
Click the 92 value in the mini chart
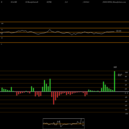click(83, 125)
